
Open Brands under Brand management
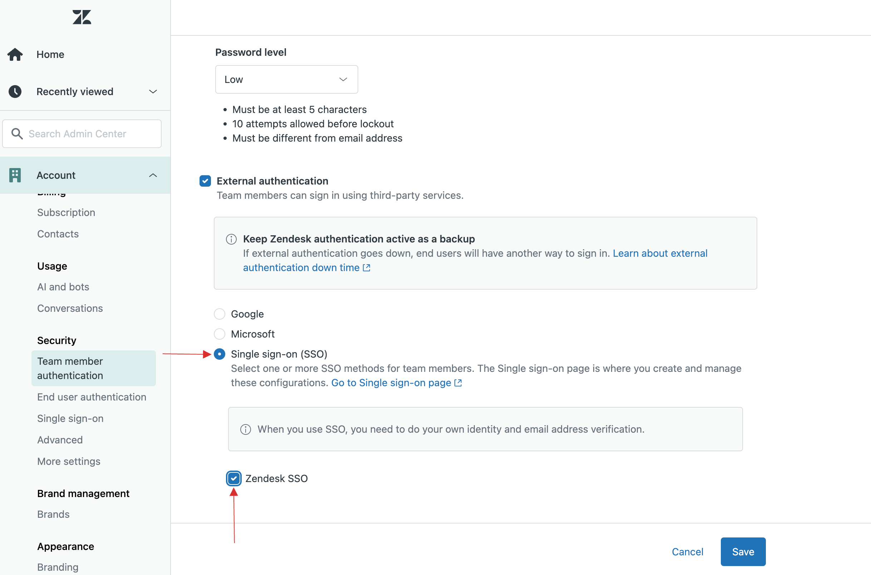click(53, 515)
